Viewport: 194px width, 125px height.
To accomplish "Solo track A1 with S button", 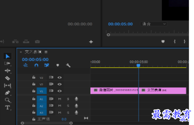I will point(68,99).
